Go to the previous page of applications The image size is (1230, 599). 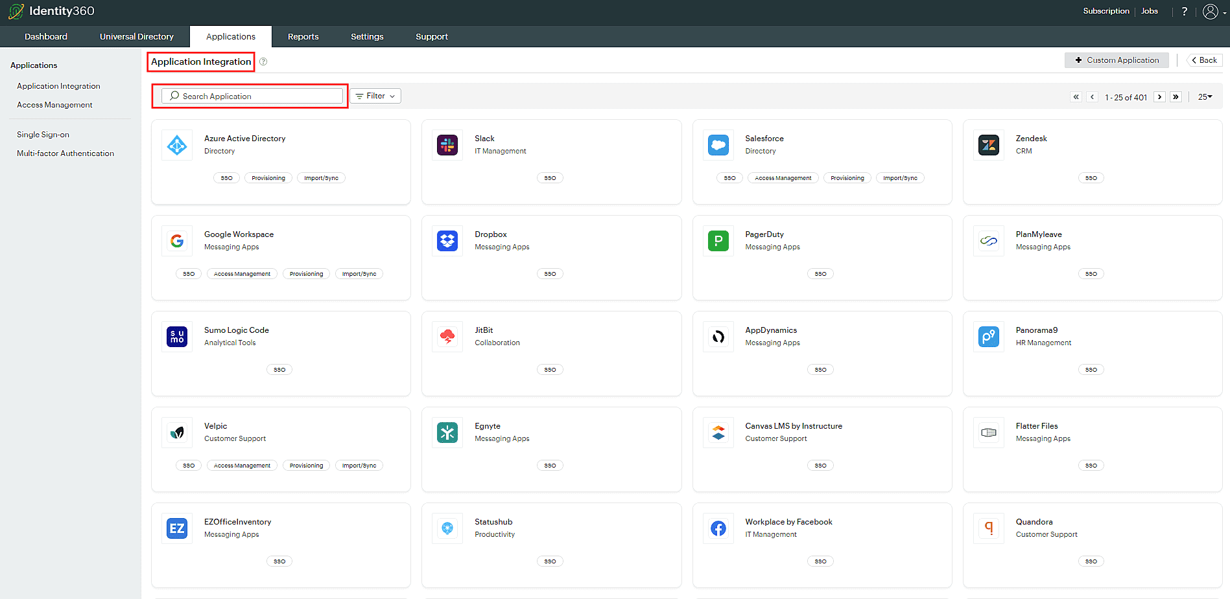[x=1093, y=97]
